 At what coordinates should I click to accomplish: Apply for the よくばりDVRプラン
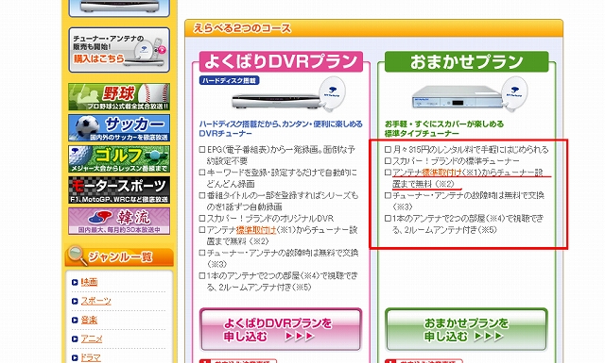281,329
